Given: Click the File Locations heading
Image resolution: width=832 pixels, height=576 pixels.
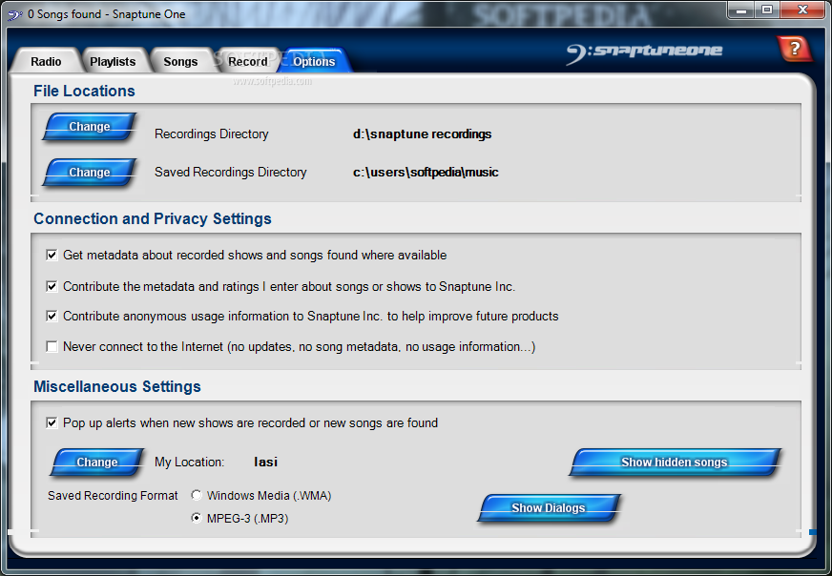Looking at the screenshot, I should pos(84,92).
